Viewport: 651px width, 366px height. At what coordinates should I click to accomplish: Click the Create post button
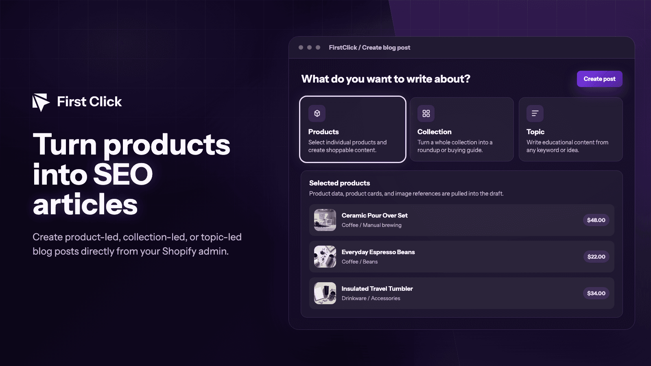(599, 79)
